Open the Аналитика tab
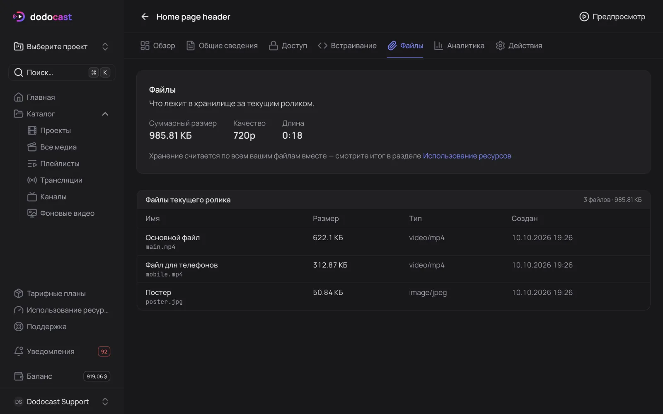The image size is (663, 414). point(459,46)
